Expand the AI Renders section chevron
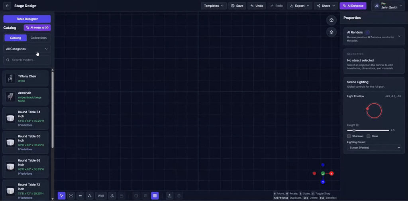Viewport: 408px width, 201px height. tap(399, 36)
